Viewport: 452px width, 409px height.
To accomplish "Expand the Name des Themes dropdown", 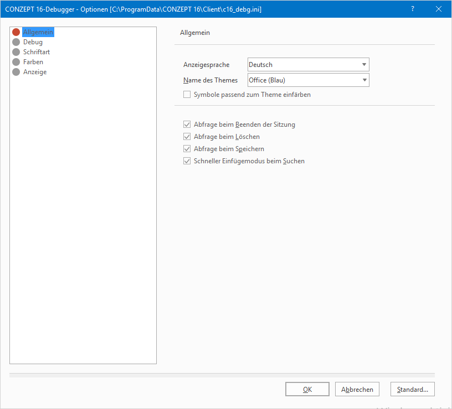I will 364,80.
